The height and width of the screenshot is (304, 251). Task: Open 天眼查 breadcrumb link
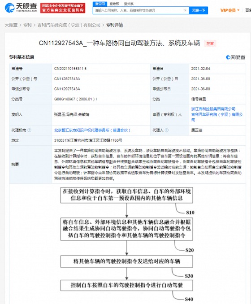tap(11, 25)
